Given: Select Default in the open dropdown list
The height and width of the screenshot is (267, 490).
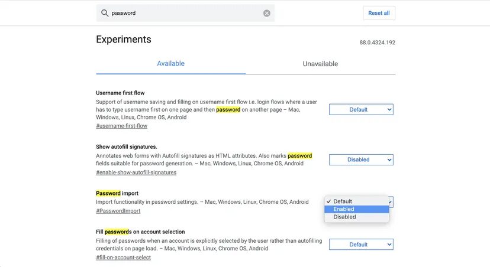Looking at the screenshot, I should 343,201.
